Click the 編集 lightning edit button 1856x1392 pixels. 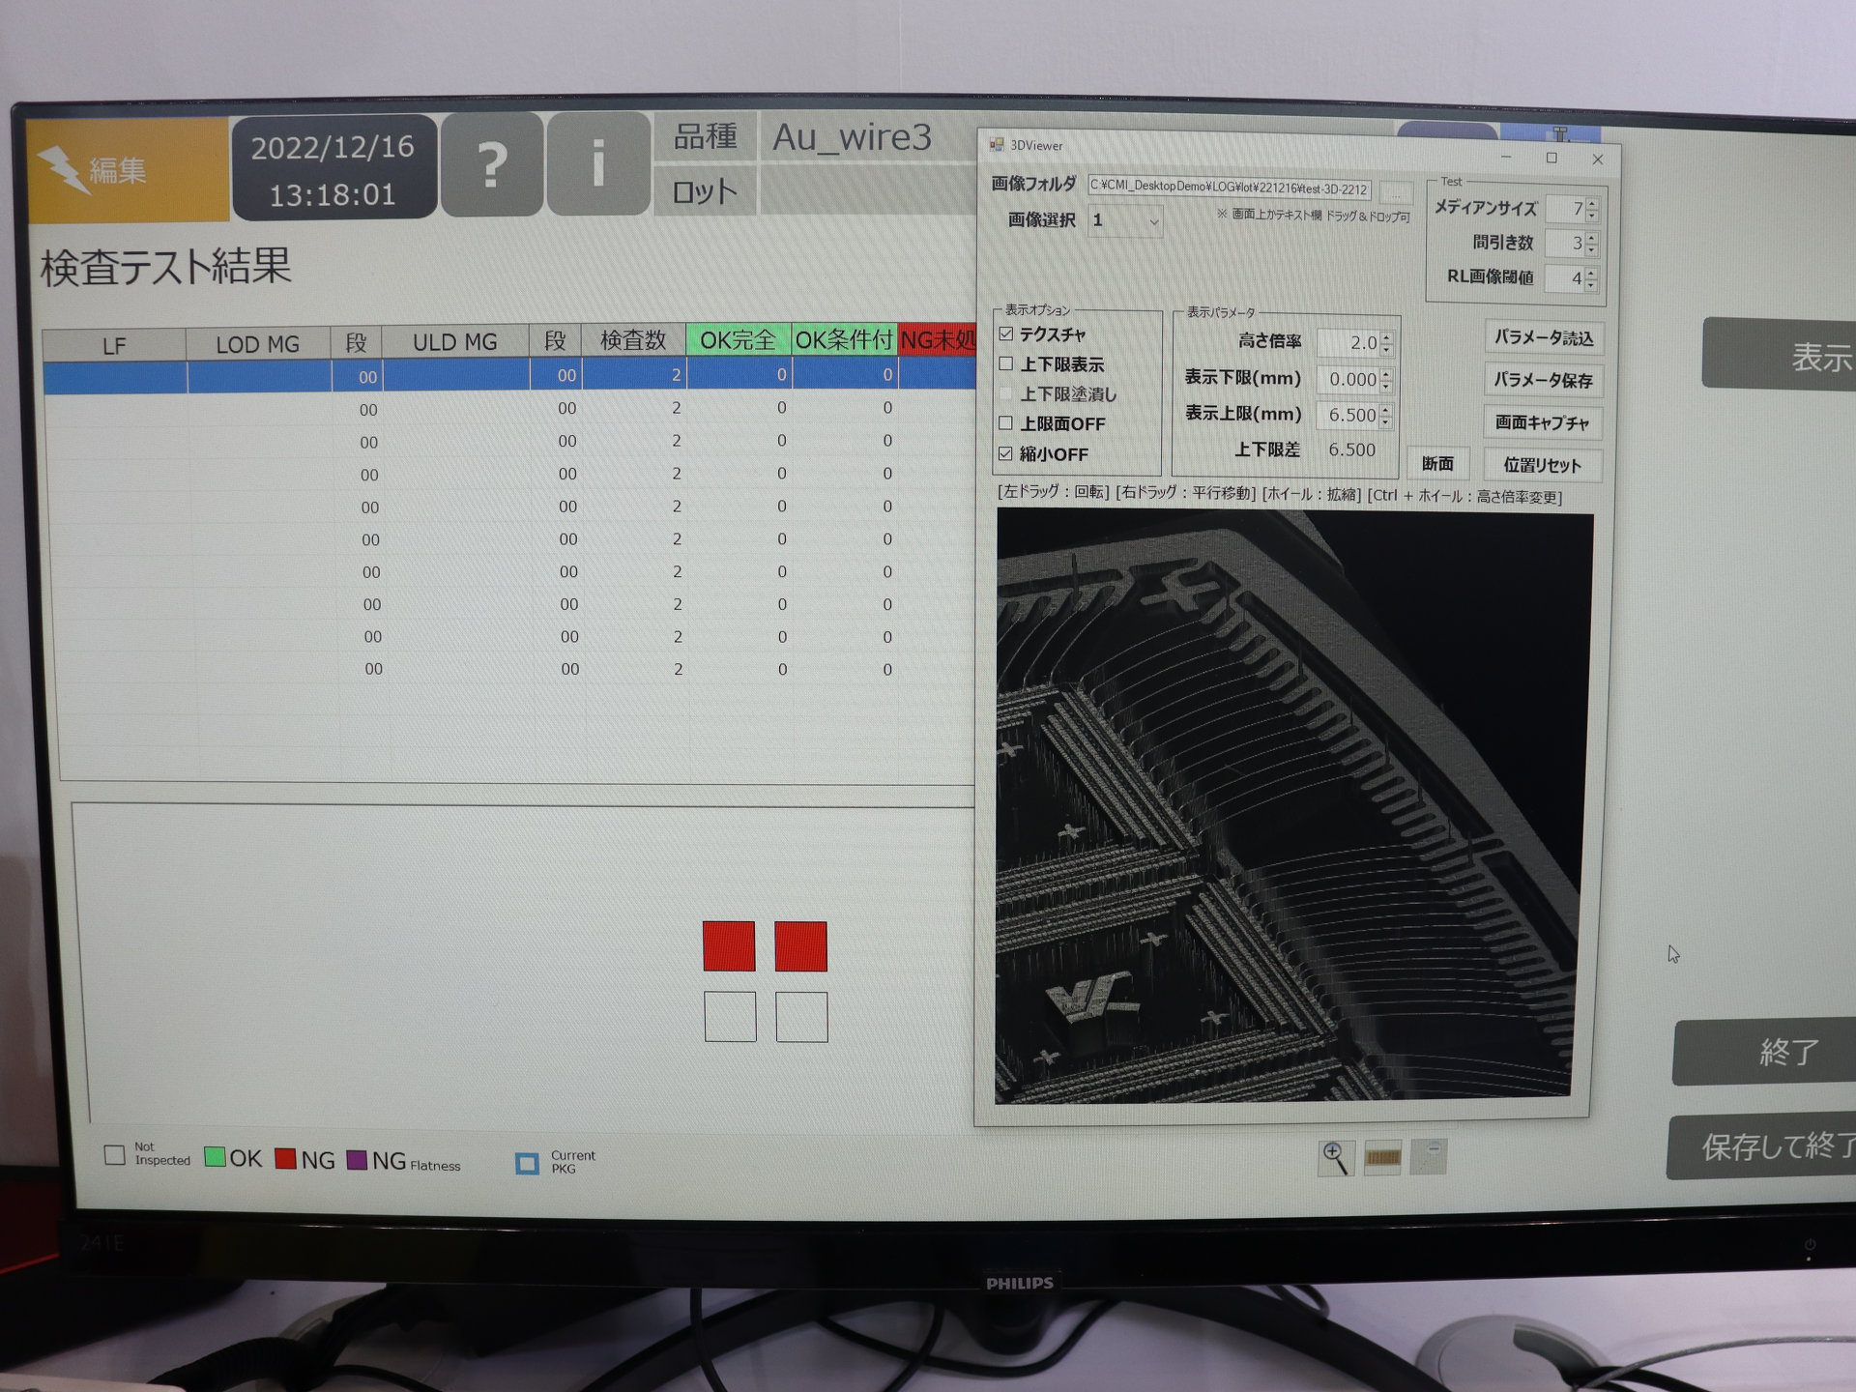click(128, 170)
